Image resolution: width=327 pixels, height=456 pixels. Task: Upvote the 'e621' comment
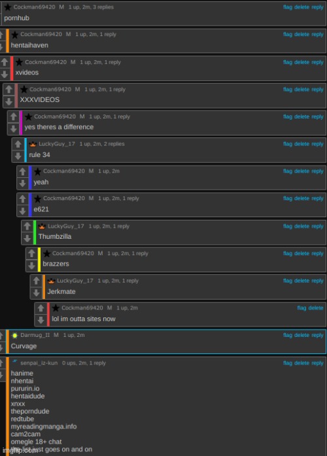23,199
